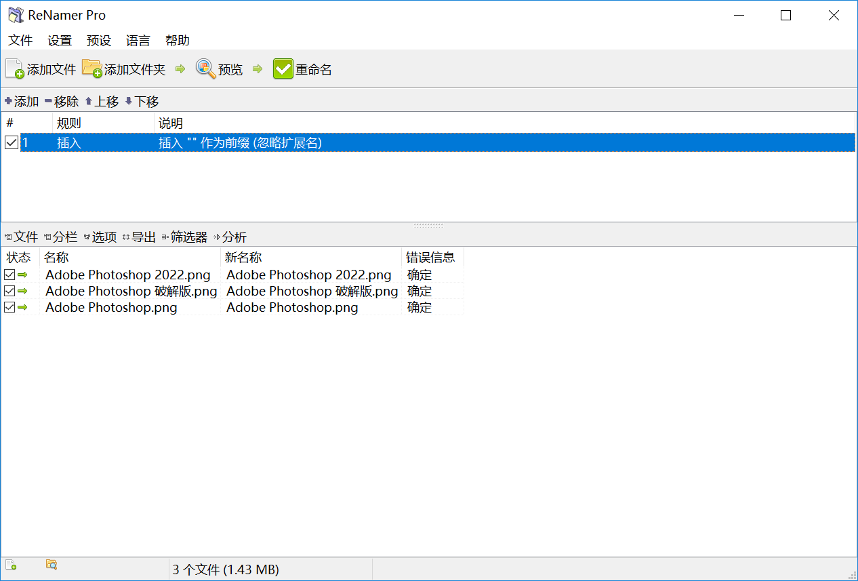Open the 语言 menu
858x581 pixels.
138,41
